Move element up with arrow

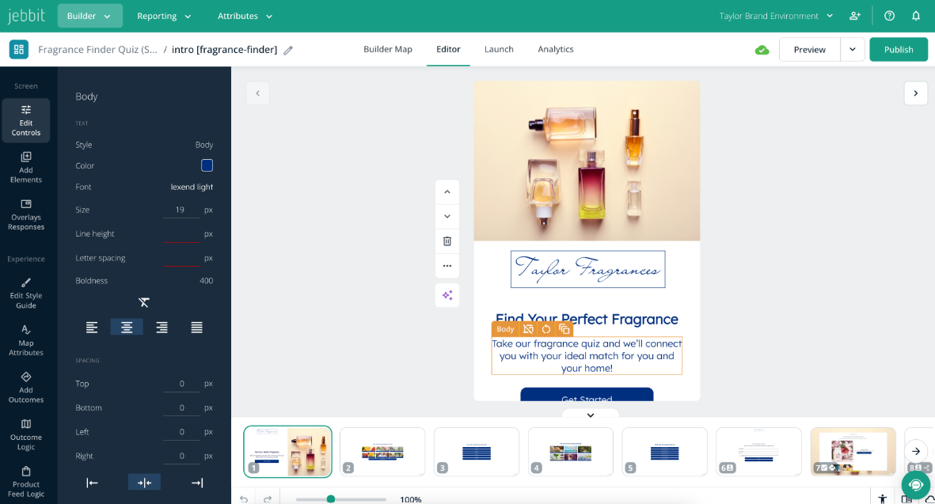click(447, 192)
